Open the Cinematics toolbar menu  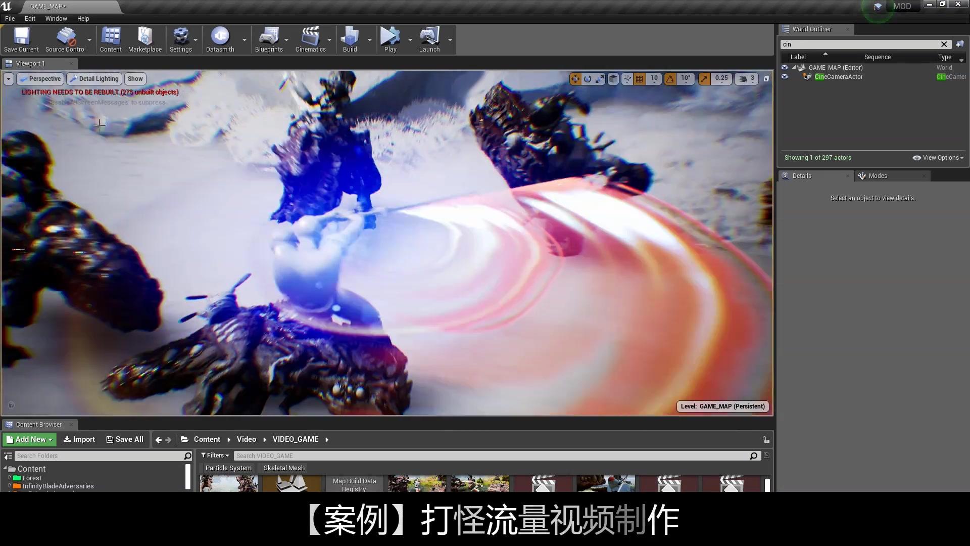coord(310,40)
